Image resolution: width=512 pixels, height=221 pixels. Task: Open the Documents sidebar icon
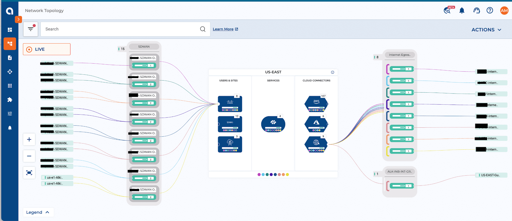(10, 58)
